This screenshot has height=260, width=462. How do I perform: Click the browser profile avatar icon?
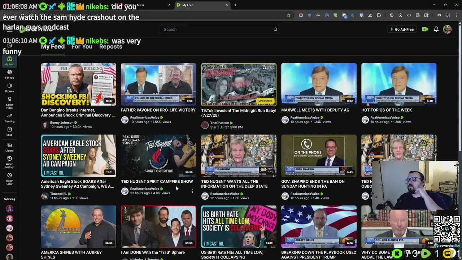click(x=448, y=15)
